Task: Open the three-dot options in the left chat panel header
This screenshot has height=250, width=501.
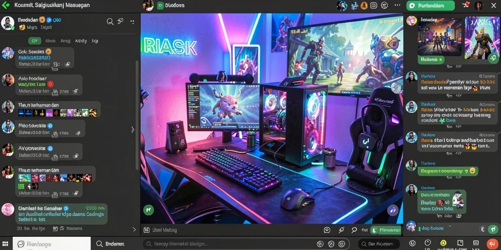Action: (132, 21)
